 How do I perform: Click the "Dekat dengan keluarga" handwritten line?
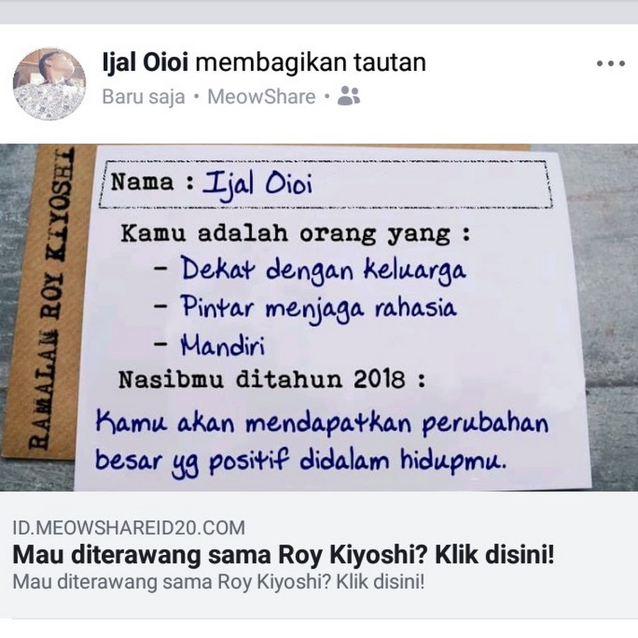click(x=323, y=270)
